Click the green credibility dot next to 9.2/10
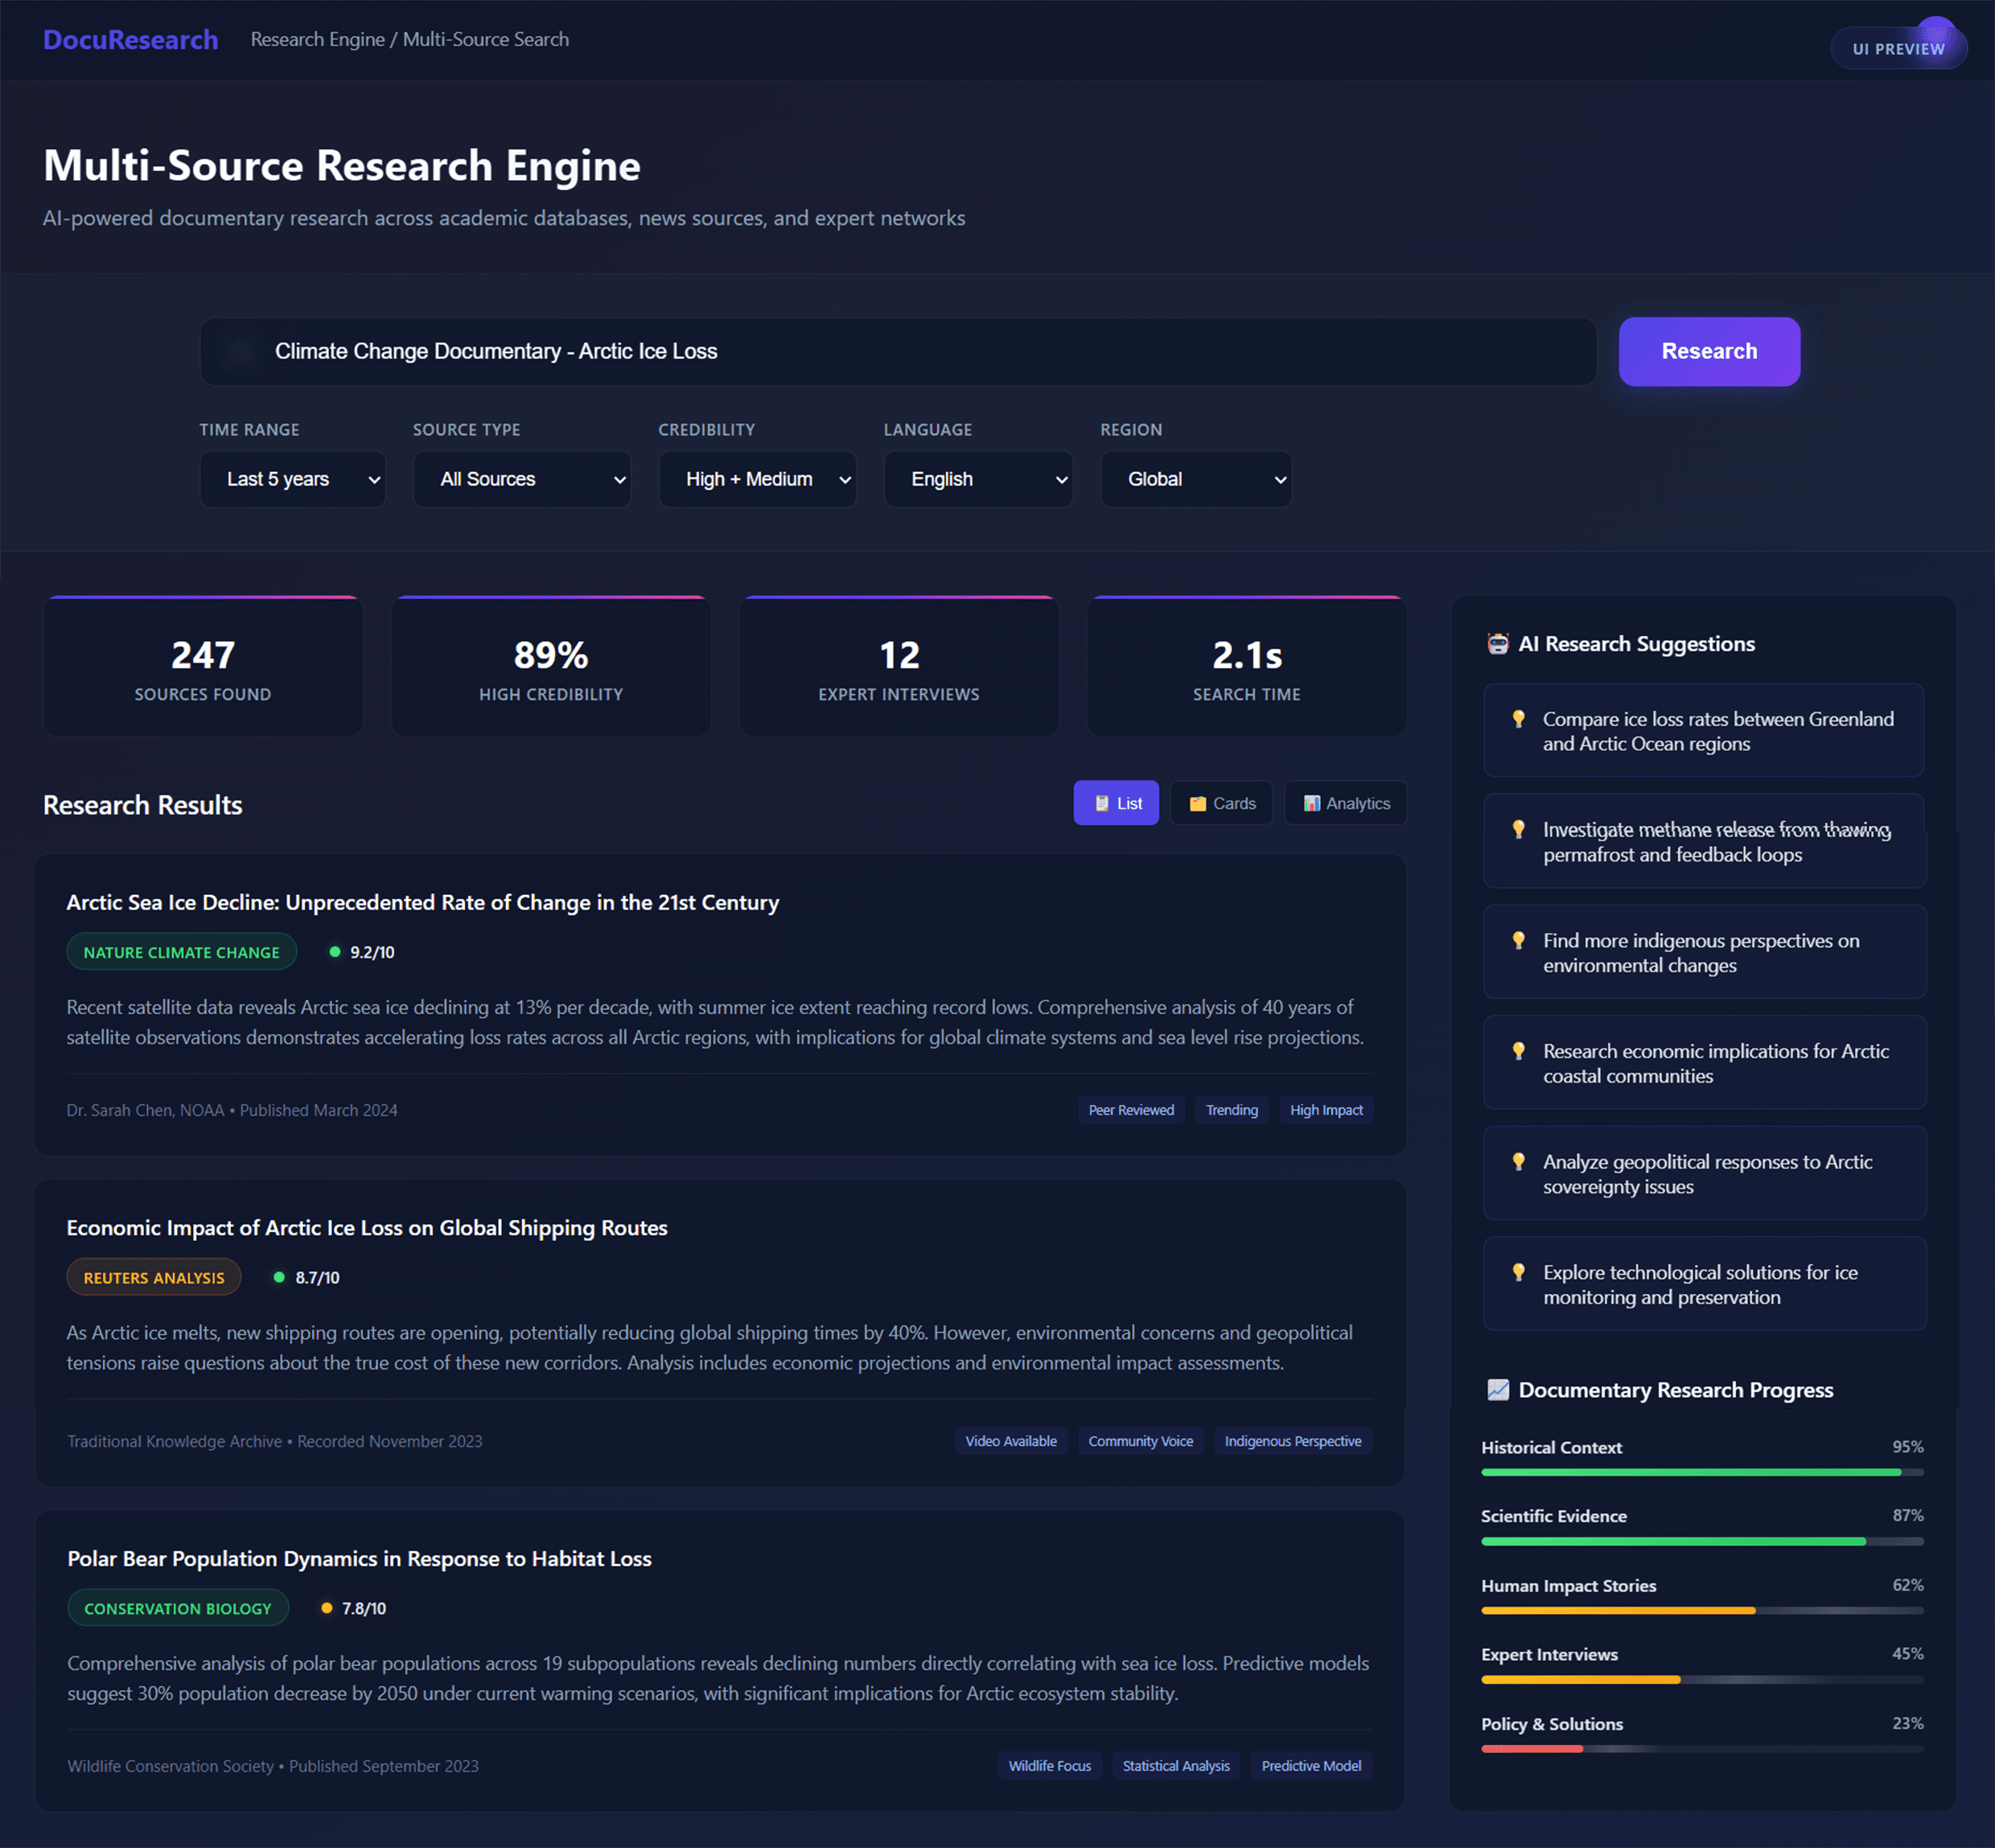Screen dimensions: 1995x1848 point(335,952)
